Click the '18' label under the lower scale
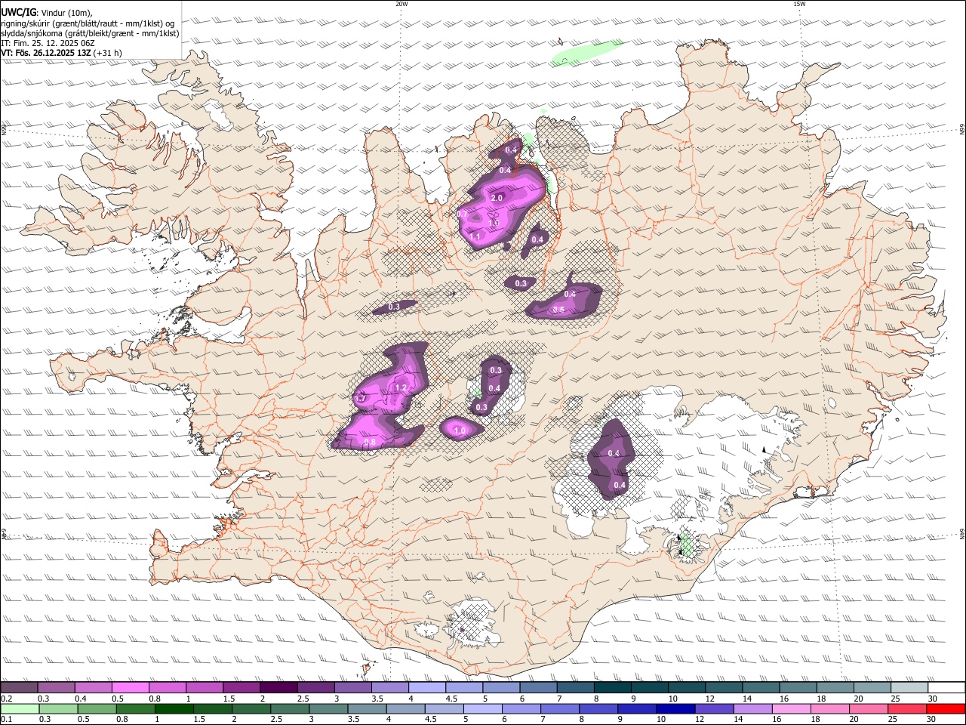The height and width of the screenshot is (725, 966). (816, 720)
